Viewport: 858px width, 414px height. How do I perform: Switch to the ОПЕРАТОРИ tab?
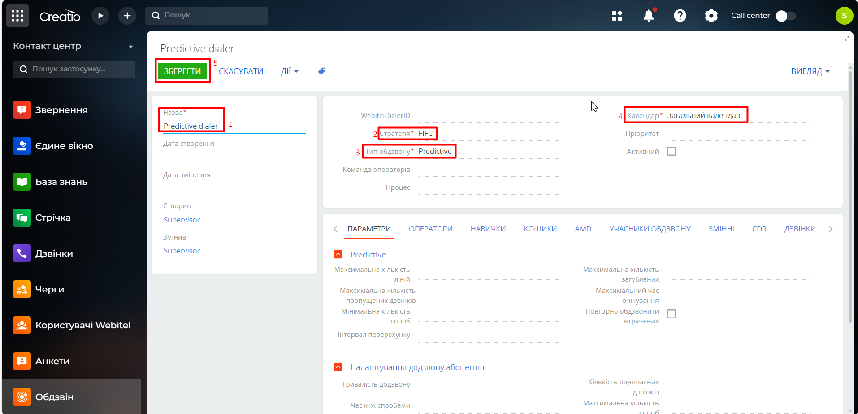(x=431, y=229)
